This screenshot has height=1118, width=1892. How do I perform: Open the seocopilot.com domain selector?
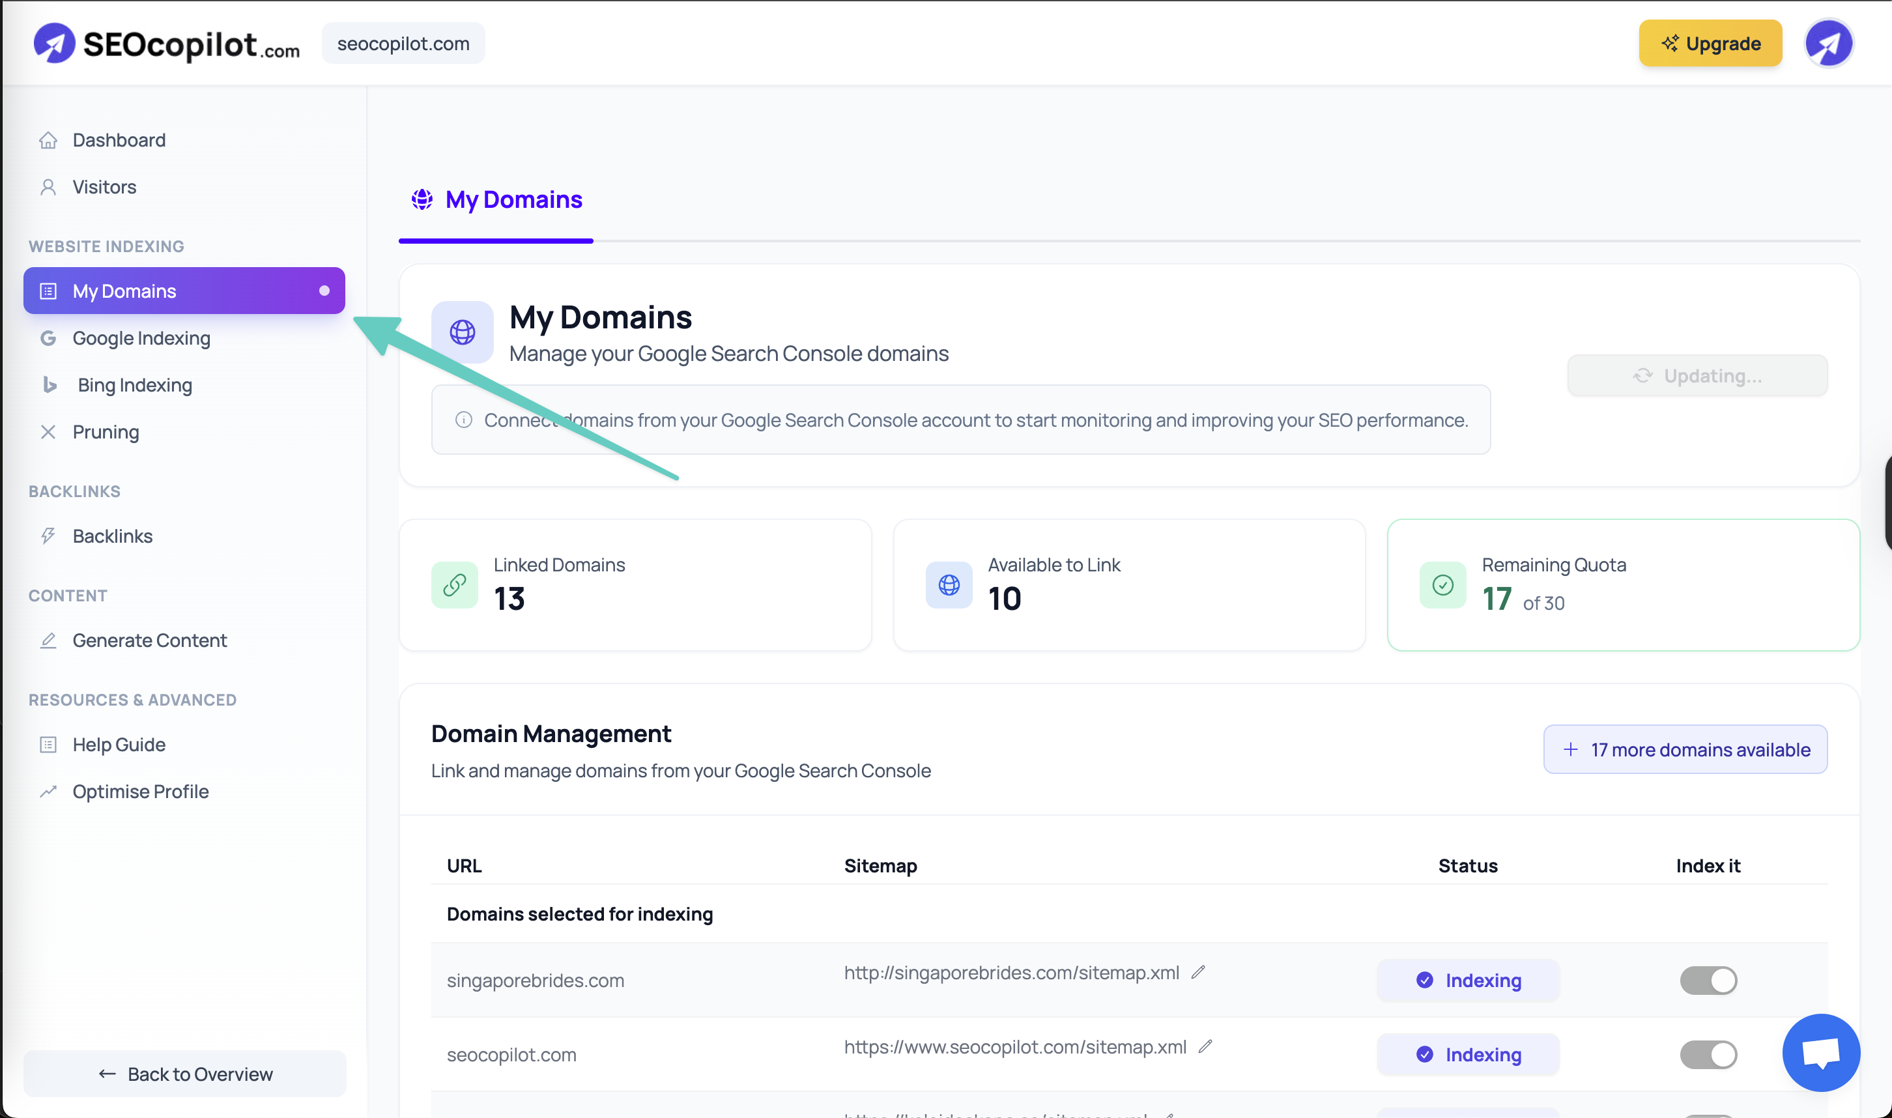[x=403, y=44]
